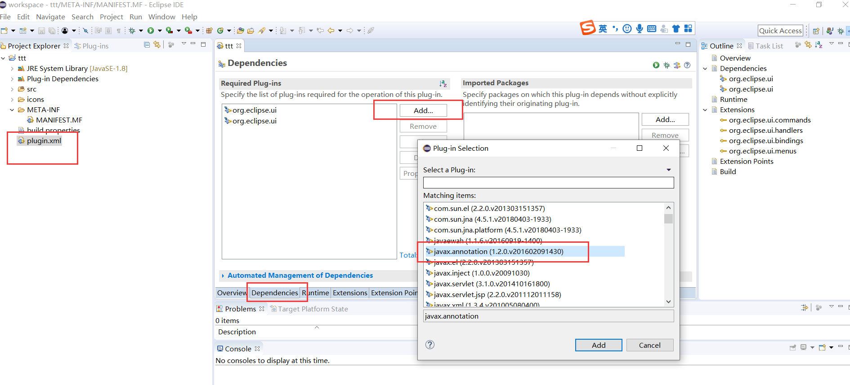This screenshot has width=850, height=385.
Task: Toggle the Pin Editor toolbar icon
Action: 371,31
